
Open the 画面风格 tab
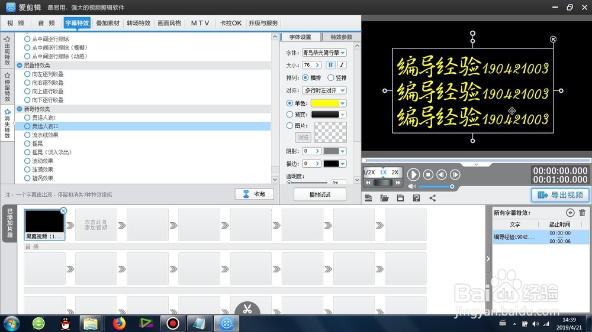pos(169,23)
